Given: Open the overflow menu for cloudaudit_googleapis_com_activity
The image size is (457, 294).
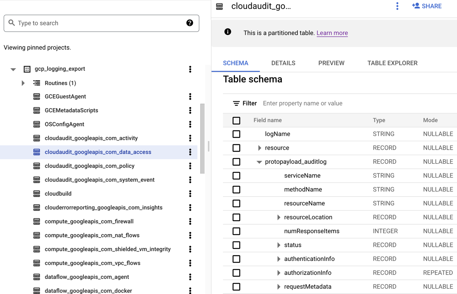Looking at the screenshot, I should [190, 138].
